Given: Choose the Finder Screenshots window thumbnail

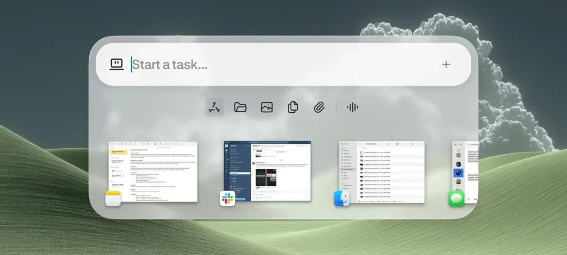Looking at the screenshot, I should pyautogui.click(x=382, y=171).
